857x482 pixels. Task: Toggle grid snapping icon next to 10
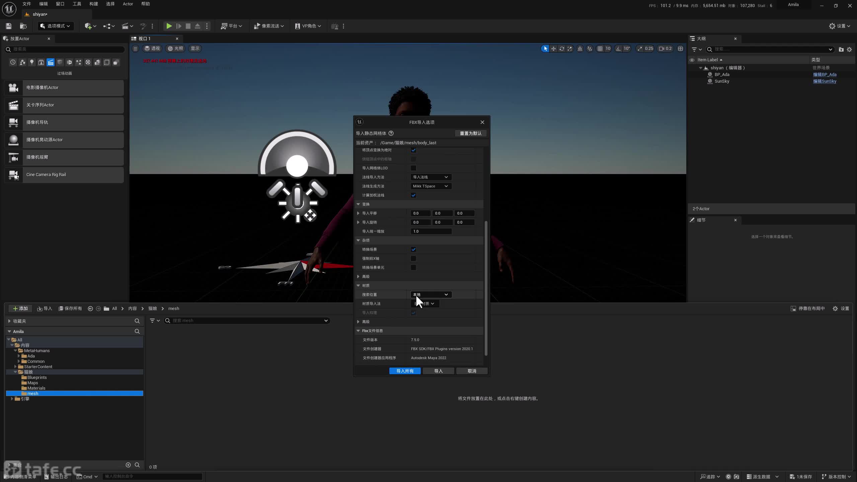[x=600, y=49]
